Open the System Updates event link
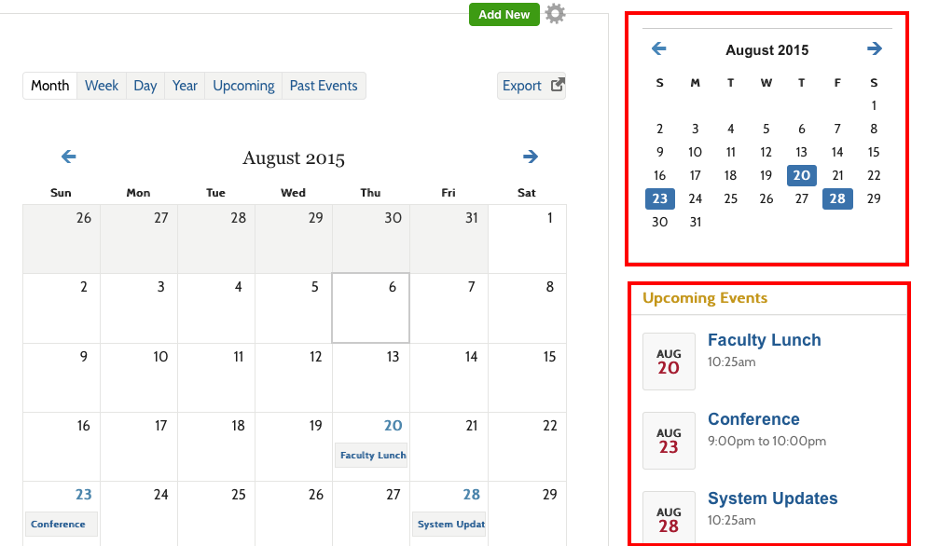 coord(772,498)
